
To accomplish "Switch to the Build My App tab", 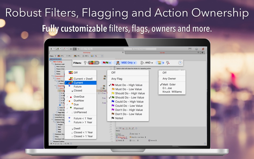I will click(x=87, y=52).
